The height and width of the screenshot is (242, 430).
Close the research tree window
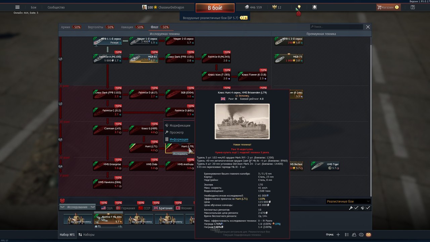pos(368,27)
